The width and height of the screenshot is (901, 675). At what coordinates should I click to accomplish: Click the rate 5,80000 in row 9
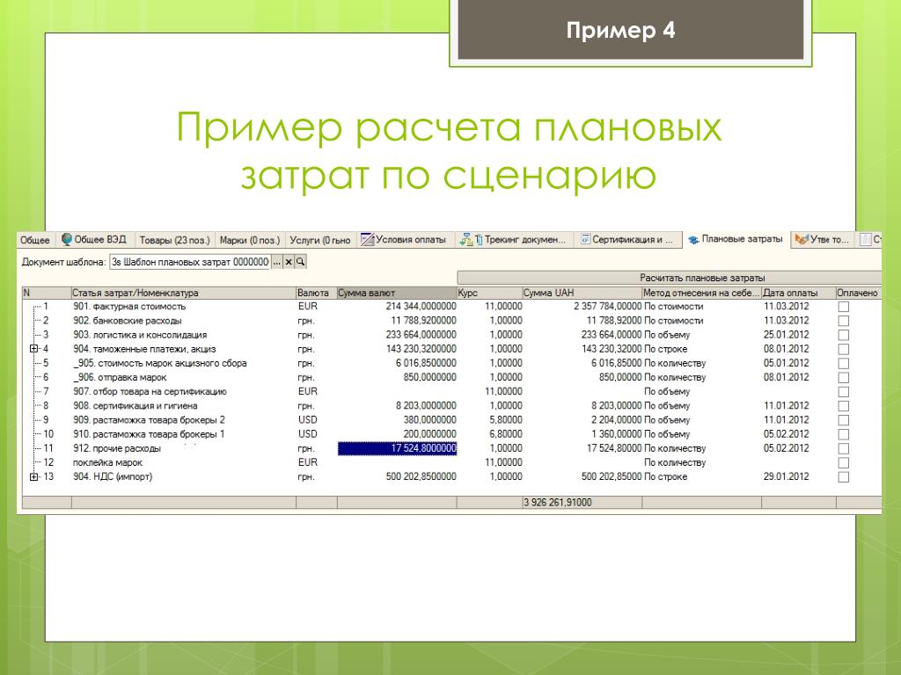(x=506, y=420)
